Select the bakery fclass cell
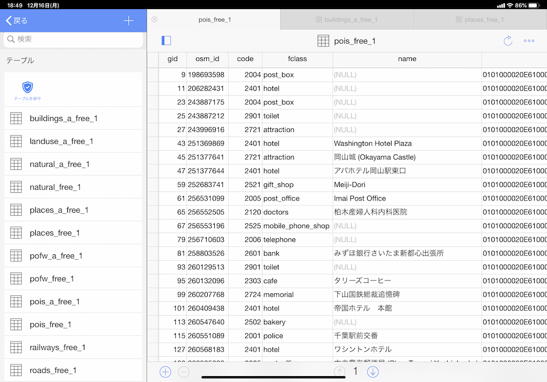Image resolution: width=547 pixels, height=382 pixels. (298, 322)
